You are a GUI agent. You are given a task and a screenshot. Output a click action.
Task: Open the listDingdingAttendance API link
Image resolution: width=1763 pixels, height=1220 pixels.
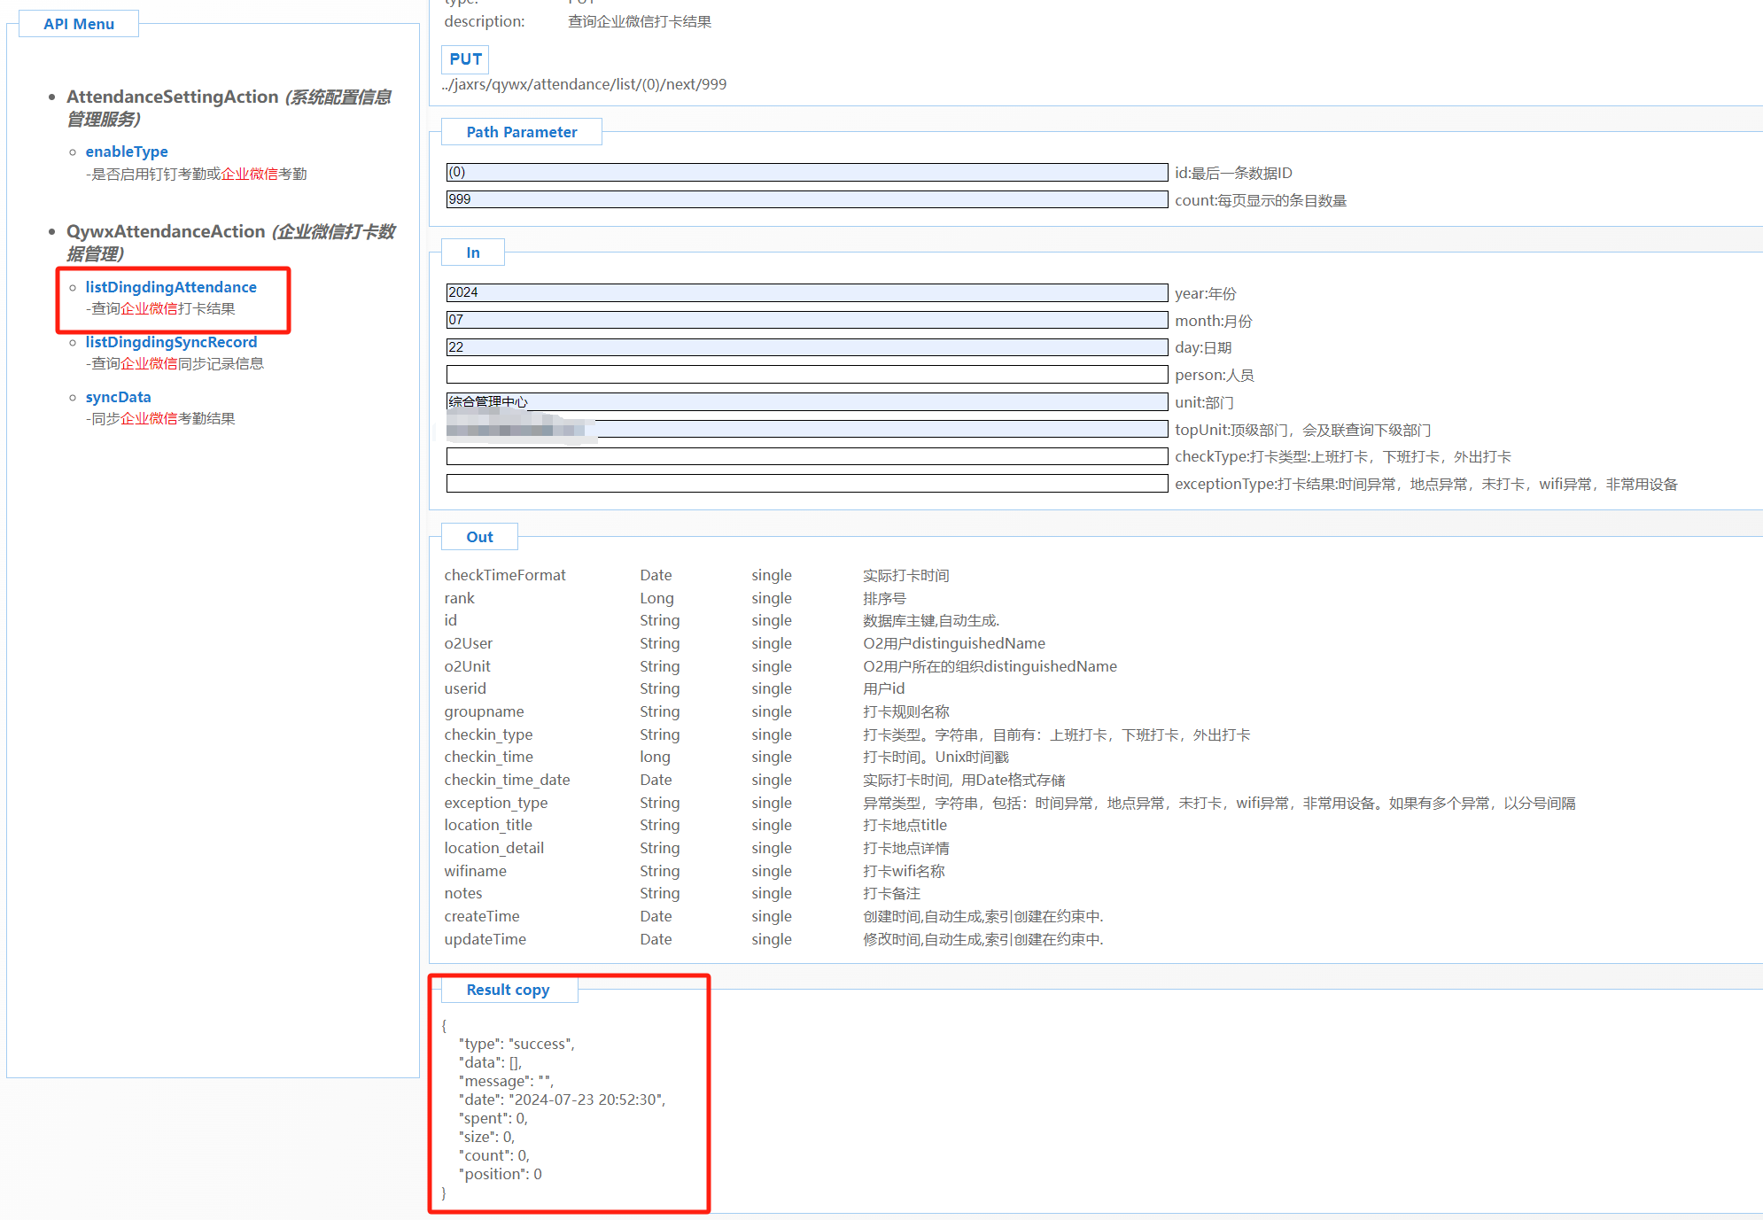point(171,287)
